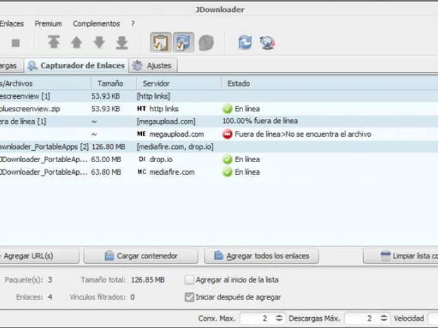Click the Agregar URL(s) button
Viewport: 438px width, 328px height.
pos(39,256)
